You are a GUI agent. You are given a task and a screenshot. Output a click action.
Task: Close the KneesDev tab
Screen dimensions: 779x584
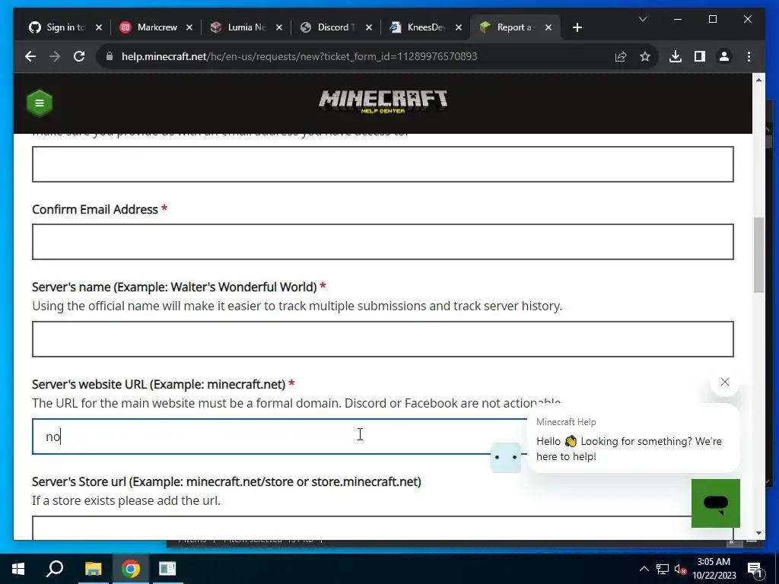pos(459,28)
